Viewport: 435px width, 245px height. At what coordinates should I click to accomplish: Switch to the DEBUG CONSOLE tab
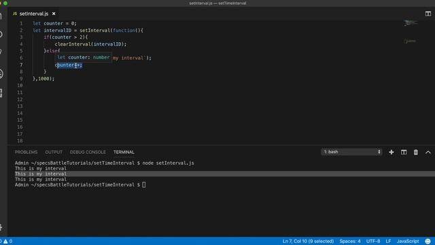pyautogui.click(x=88, y=152)
